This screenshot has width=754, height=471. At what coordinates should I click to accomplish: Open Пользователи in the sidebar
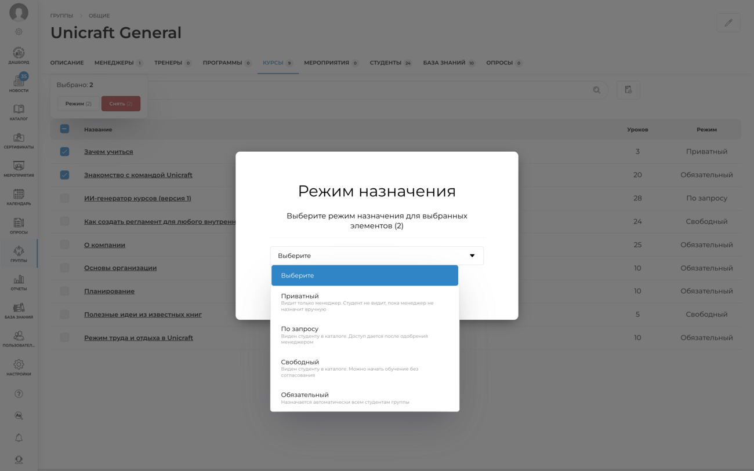[19, 339]
